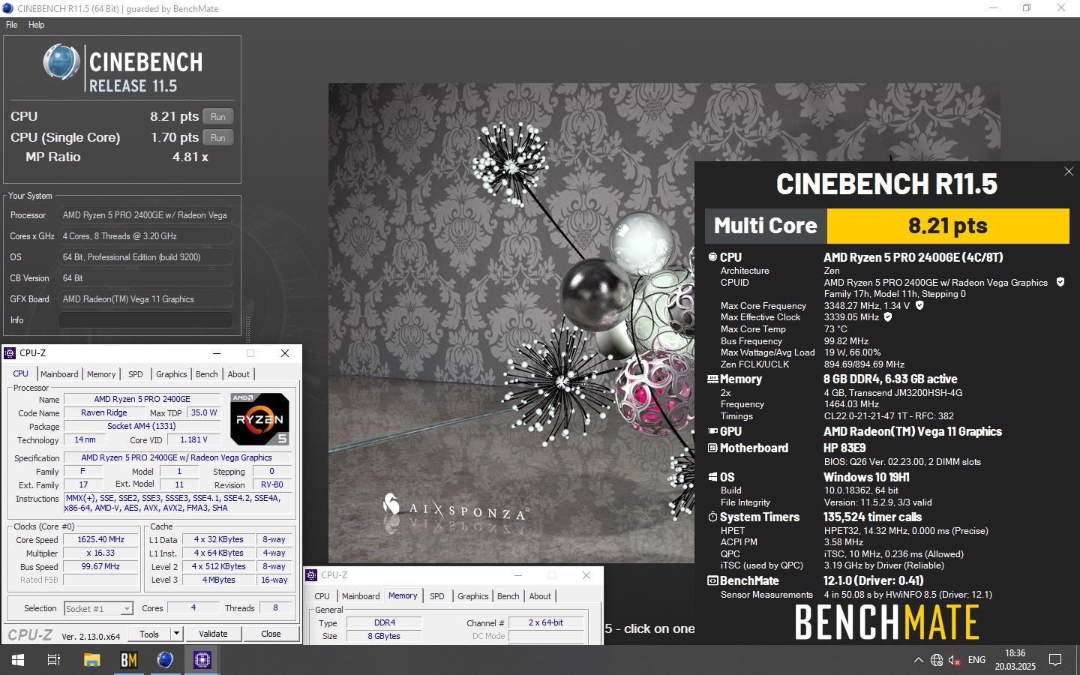Image resolution: width=1080 pixels, height=675 pixels.
Task: Minimize the second CPU-Z window
Action: [517, 575]
